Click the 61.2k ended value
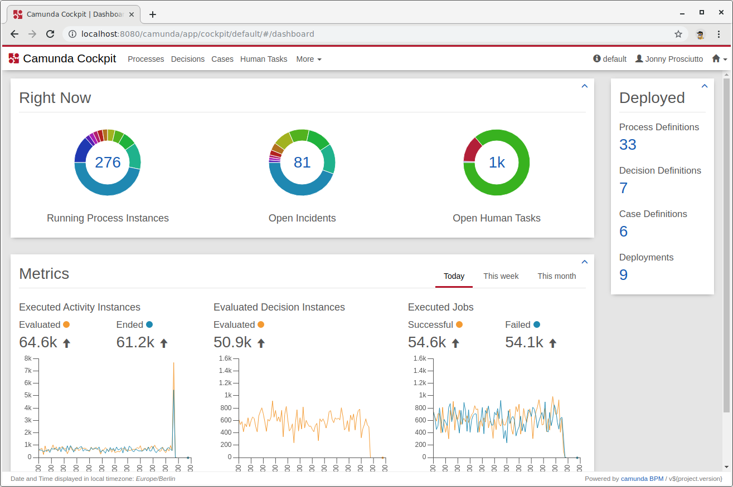The width and height of the screenshot is (733, 487). [x=135, y=342]
